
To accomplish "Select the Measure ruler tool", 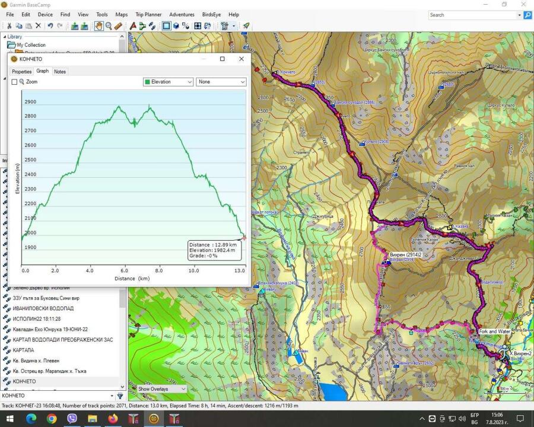I will click(118, 26).
